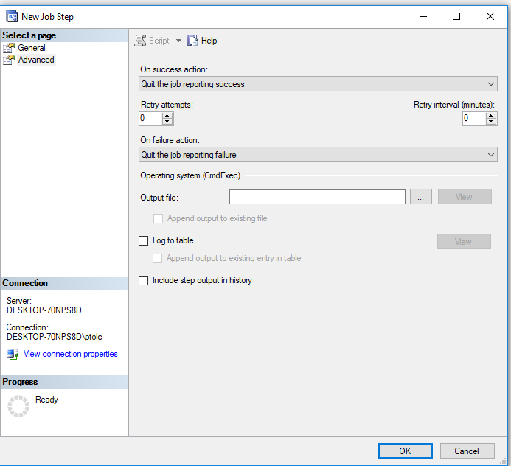
Task: Increase Retry attempts with up arrow
Action: (167, 115)
